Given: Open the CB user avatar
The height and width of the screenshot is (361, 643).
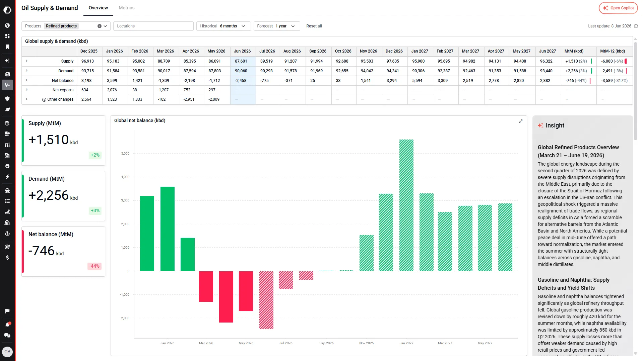Looking at the screenshot, I should (7, 352).
